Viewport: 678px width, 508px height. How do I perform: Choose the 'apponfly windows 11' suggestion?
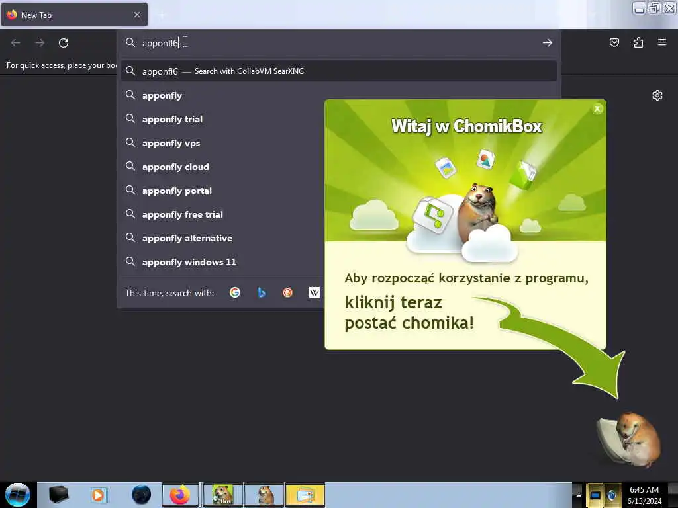[189, 262]
